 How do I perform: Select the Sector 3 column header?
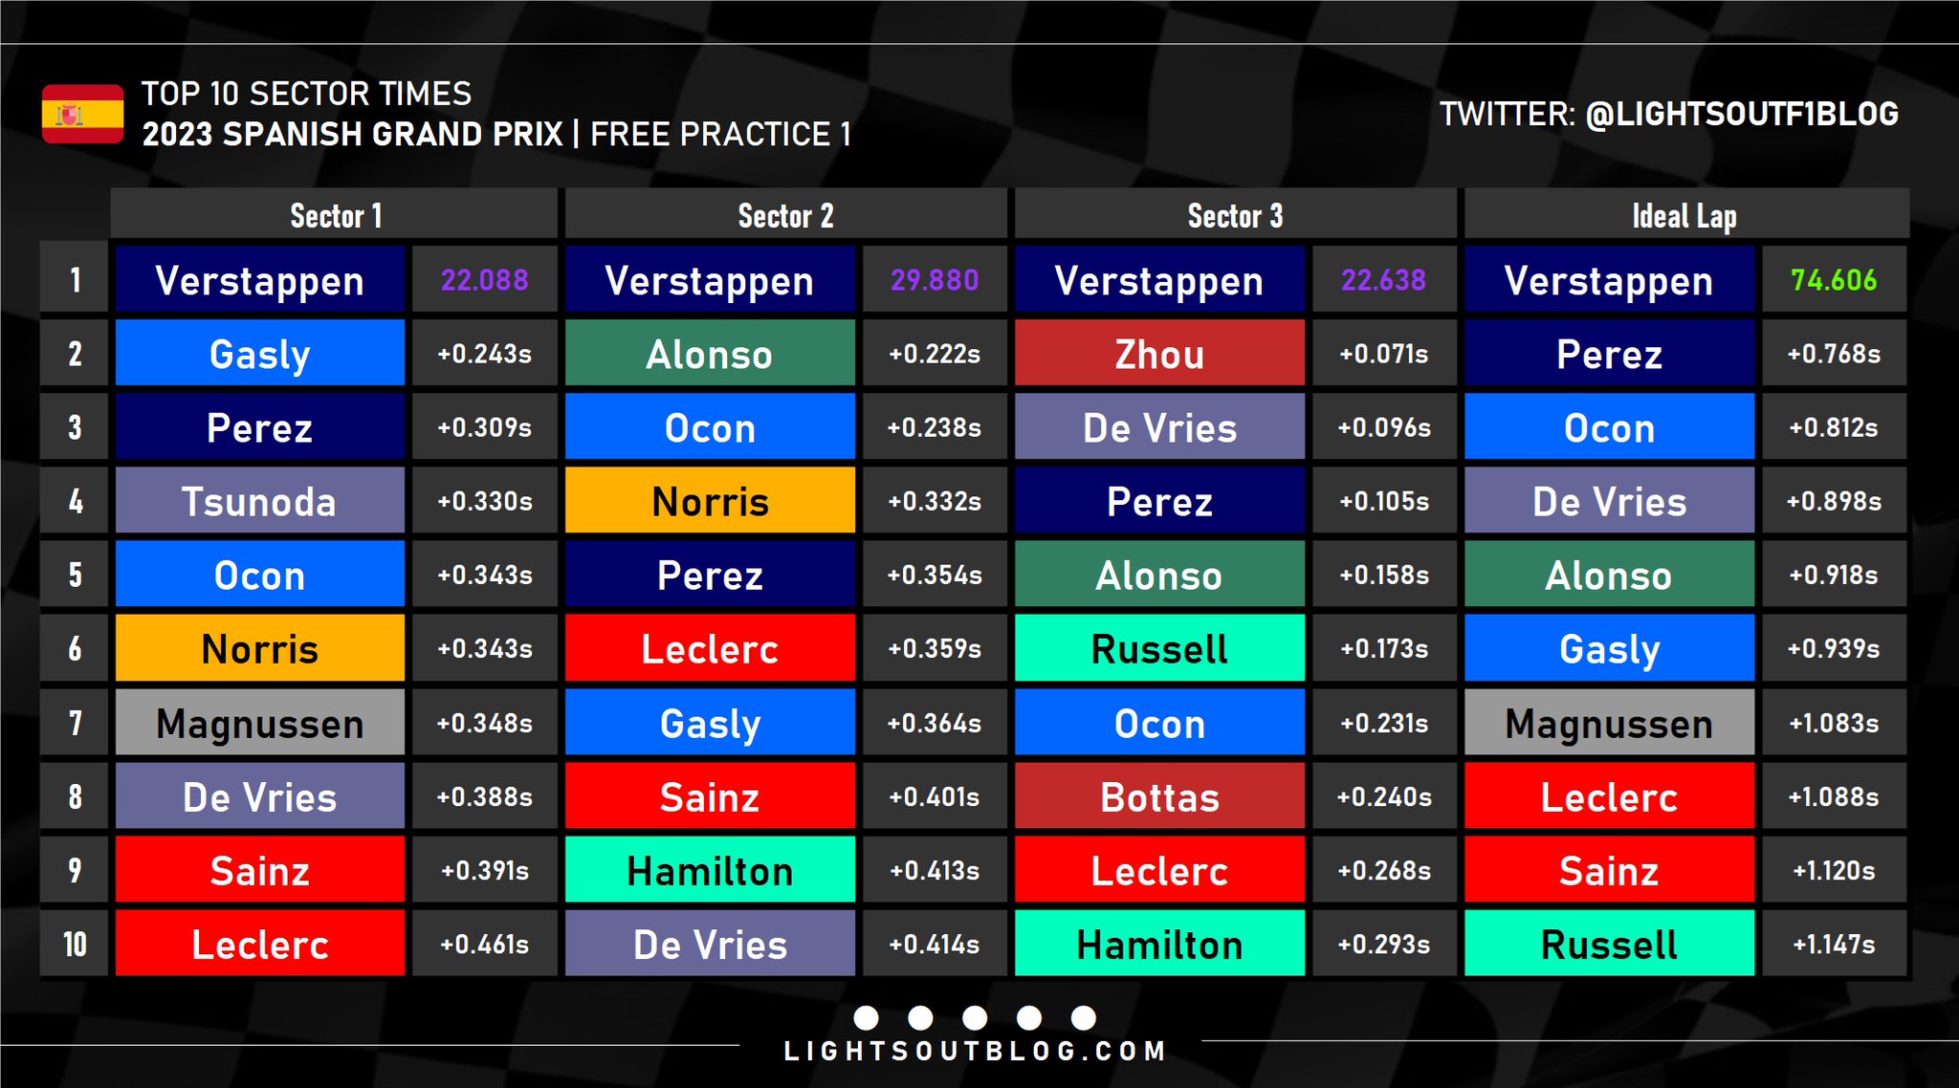pos(1235,215)
